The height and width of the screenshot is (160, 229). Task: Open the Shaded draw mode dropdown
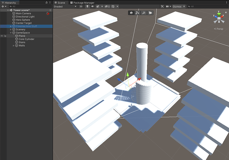point(65,6)
